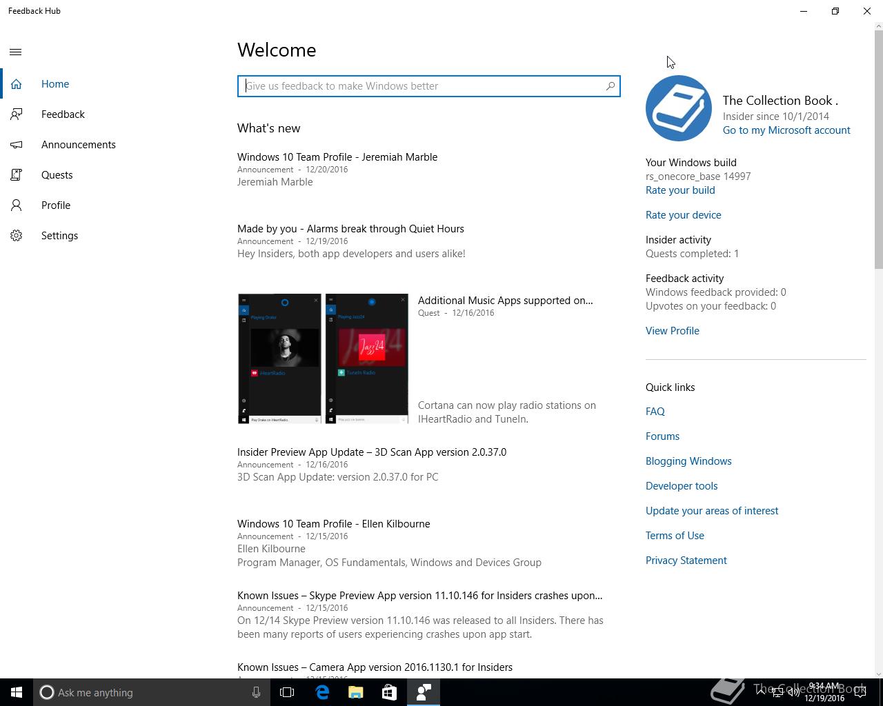Open Task View in the taskbar
883x706 pixels.
(287, 692)
